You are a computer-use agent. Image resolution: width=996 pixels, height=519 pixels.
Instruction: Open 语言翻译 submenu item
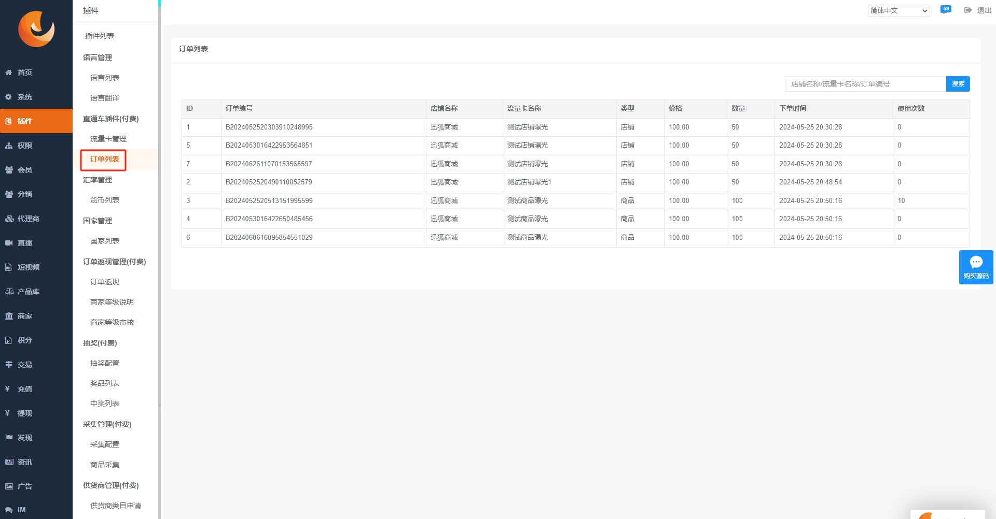click(x=105, y=98)
